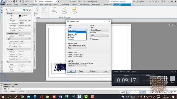The width and height of the screenshot is (177, 99).
Task: Open the Direction settings button
Action: pos(93,71)
